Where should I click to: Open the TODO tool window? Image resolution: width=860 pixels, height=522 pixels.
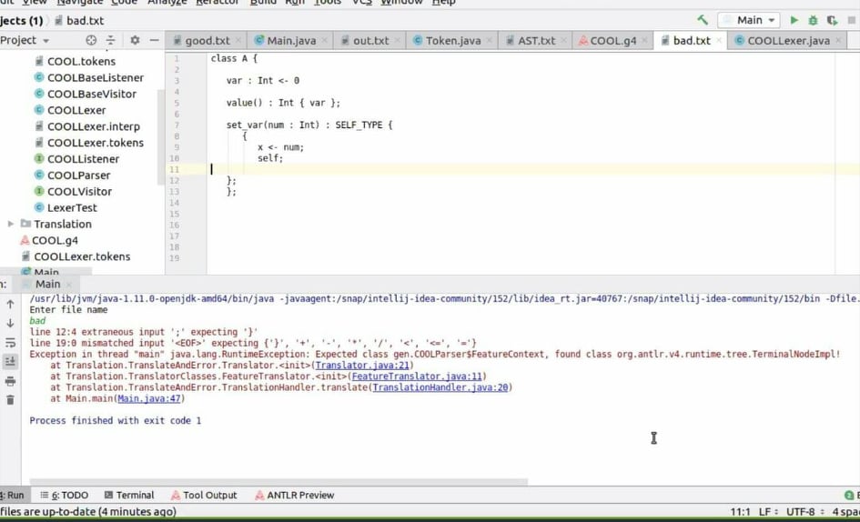tap(65, 495)
